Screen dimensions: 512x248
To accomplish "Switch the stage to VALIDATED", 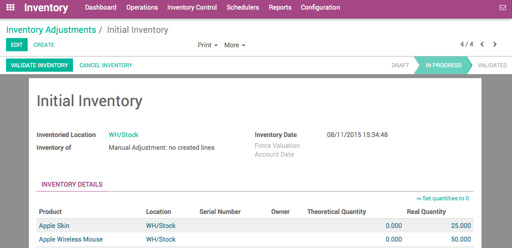I will (492, 65).
